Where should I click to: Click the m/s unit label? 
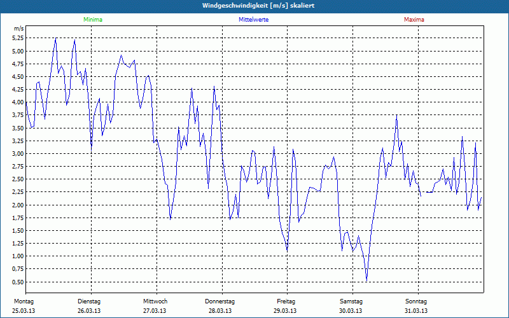(19, 29)
